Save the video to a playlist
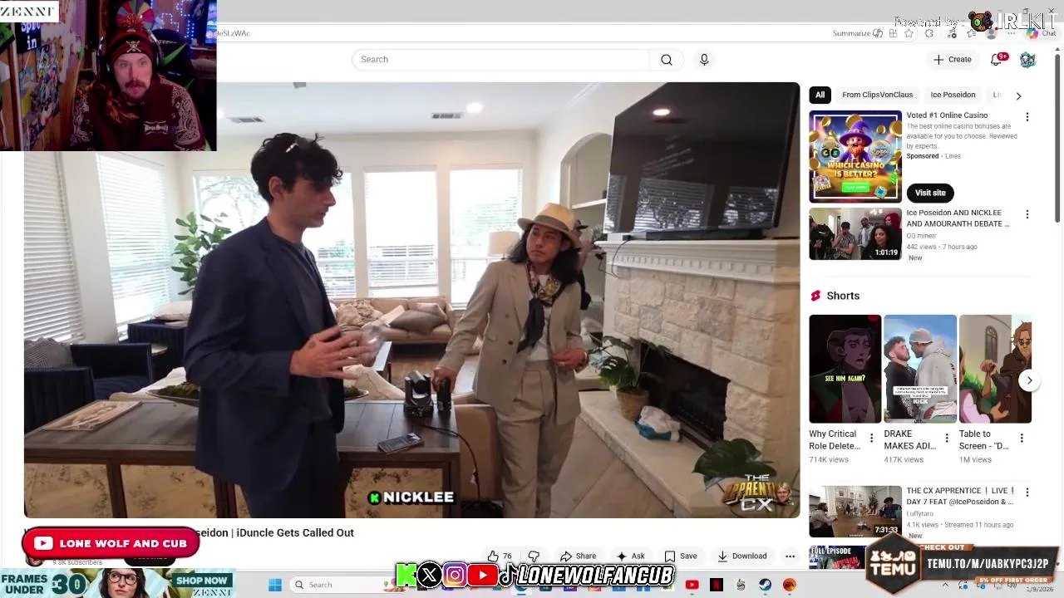The width and height of the screenshot is (1064, 598). [x=681, y=556]
